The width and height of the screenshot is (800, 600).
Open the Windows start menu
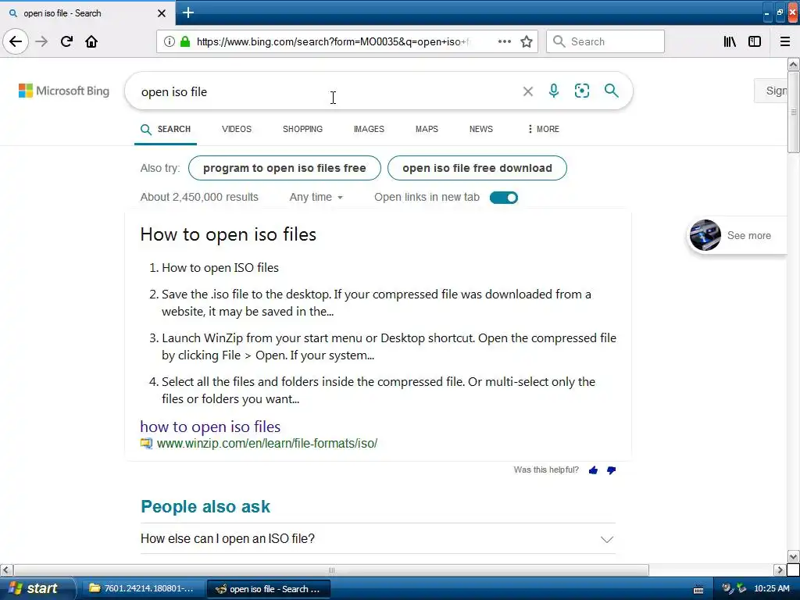[37, 588]
